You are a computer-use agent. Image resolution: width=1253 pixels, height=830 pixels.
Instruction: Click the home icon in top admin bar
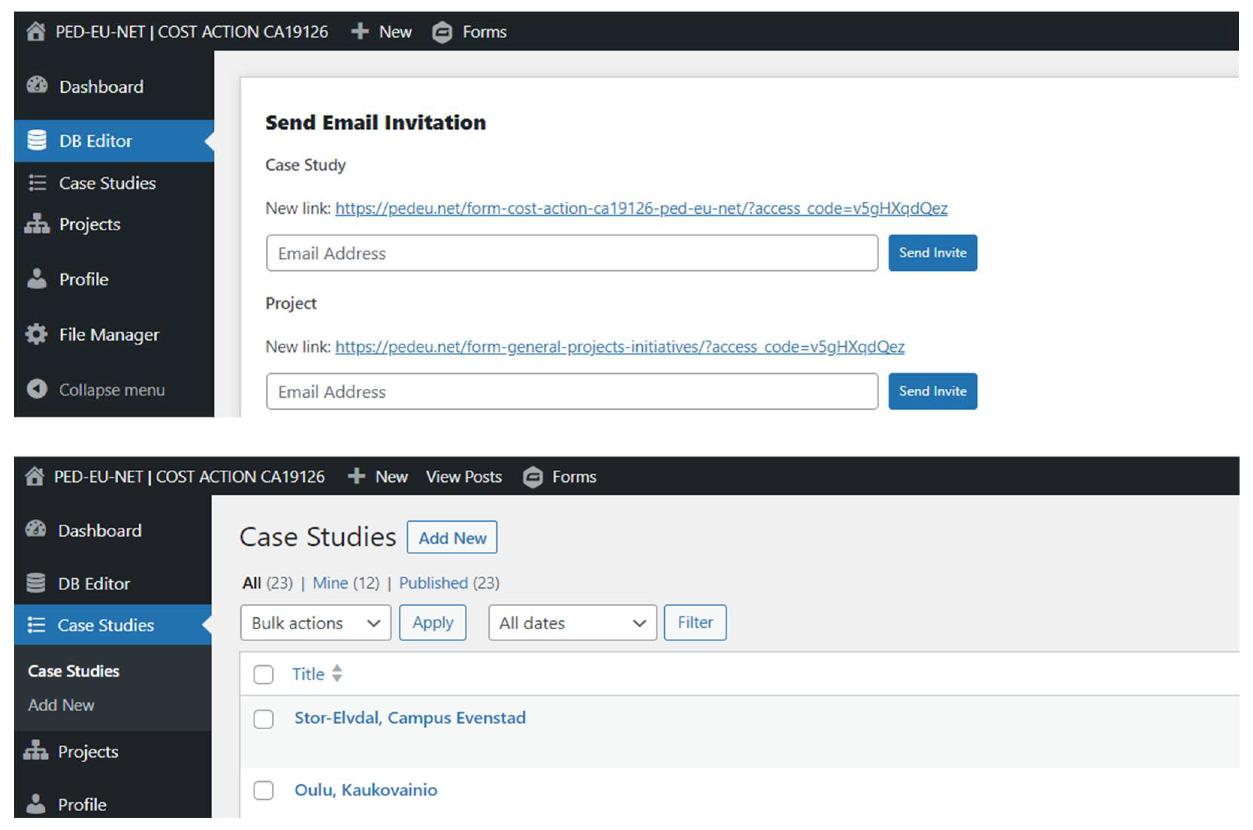pyautogui.click(x=35, y=32)
